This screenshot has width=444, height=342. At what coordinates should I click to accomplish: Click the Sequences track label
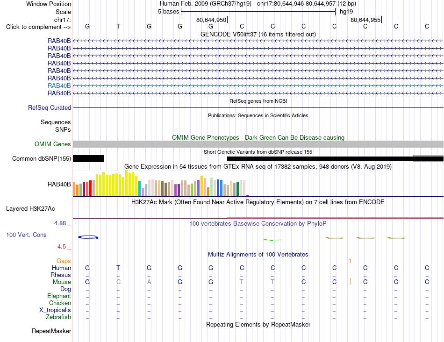[56, 122]
